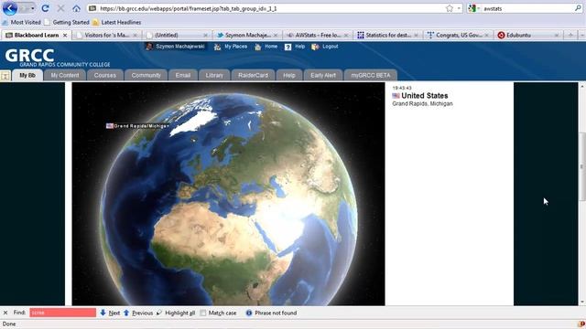Switch to the Statistics for dest... tab
Screen dimensions: 586x329
[x=387, y=35]
